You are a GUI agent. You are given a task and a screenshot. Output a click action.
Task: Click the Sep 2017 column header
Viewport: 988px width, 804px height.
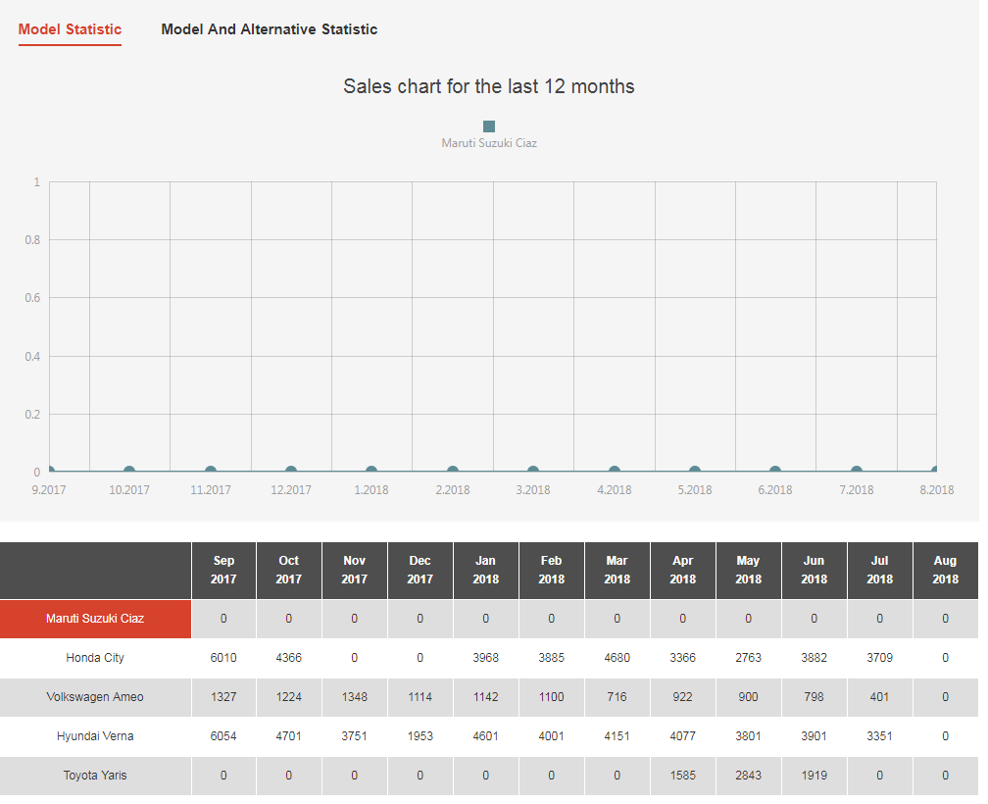(x=223, y=571)
